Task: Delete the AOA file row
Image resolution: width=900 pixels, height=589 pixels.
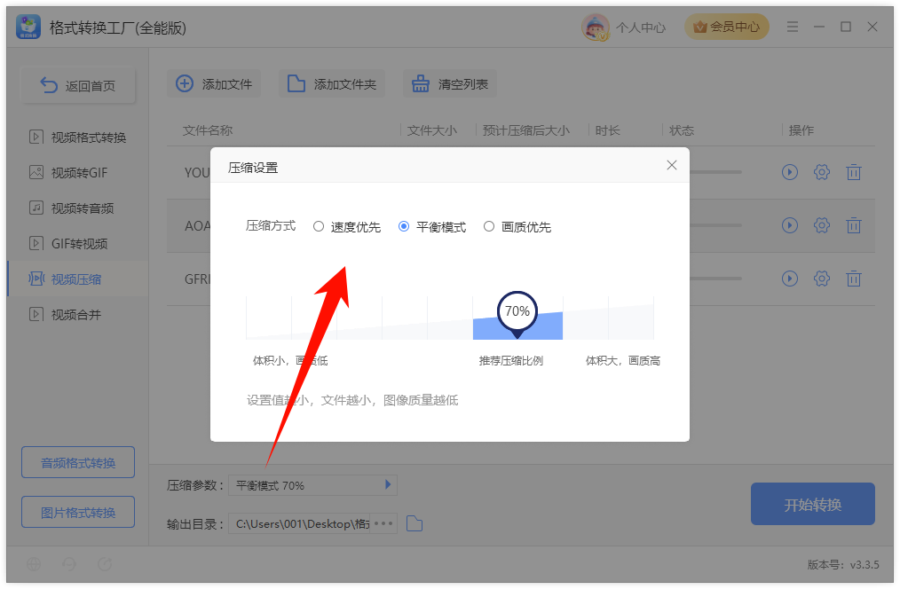Action: point(854,225)
